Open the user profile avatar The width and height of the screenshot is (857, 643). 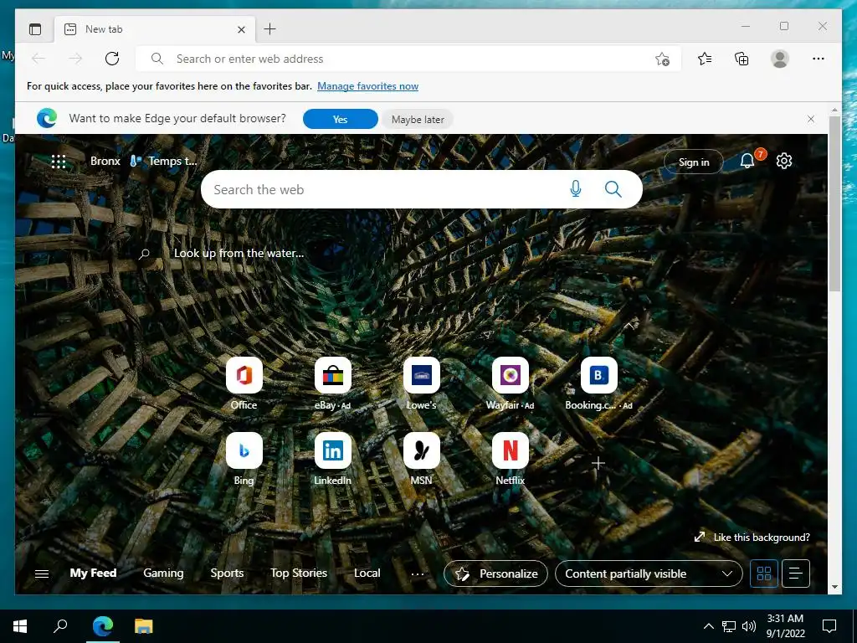click(x=780, y=59)
